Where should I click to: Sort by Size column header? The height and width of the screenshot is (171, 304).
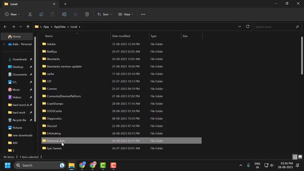192,36
